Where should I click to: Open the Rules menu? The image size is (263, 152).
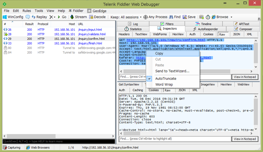click(x=27, y=11)
